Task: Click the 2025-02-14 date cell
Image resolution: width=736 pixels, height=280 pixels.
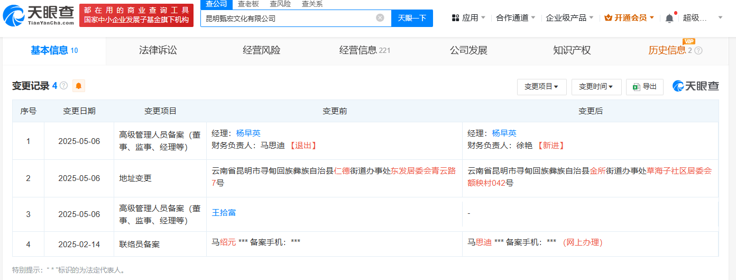Action: [x=79, y=244]
